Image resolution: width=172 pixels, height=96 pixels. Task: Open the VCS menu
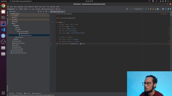[48, 7]
